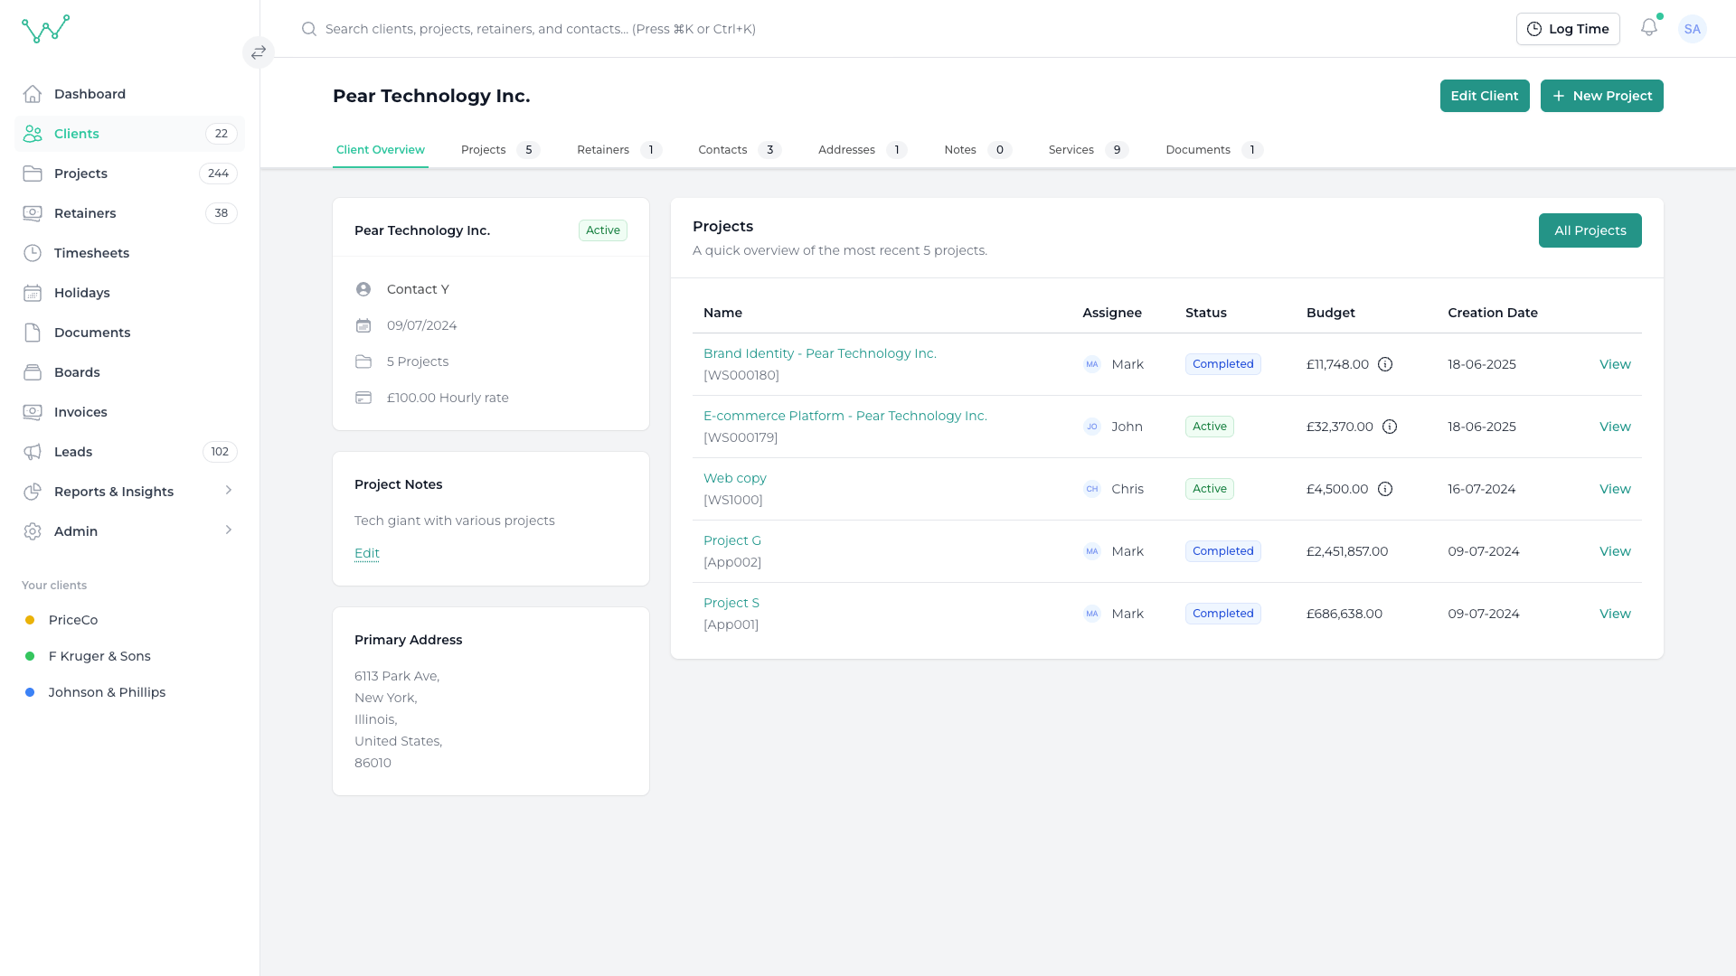Click the sidebar collapse arrow icon
1736x976 pixels.
[259, 52]
